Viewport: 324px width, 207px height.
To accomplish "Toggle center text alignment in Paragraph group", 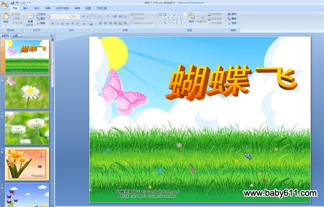I will pyautogui.click(x=105, y=23).
